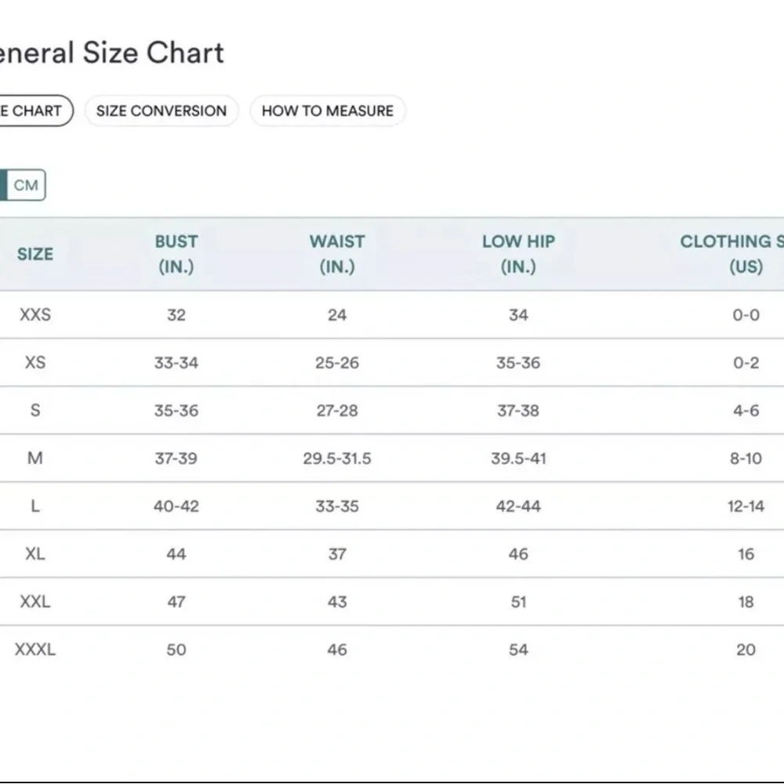The width and height of the screenshot is (784, 784).
Task: Click low hip value 51 in XXL row
Action: pyautogui.click(x=518, y=601)
